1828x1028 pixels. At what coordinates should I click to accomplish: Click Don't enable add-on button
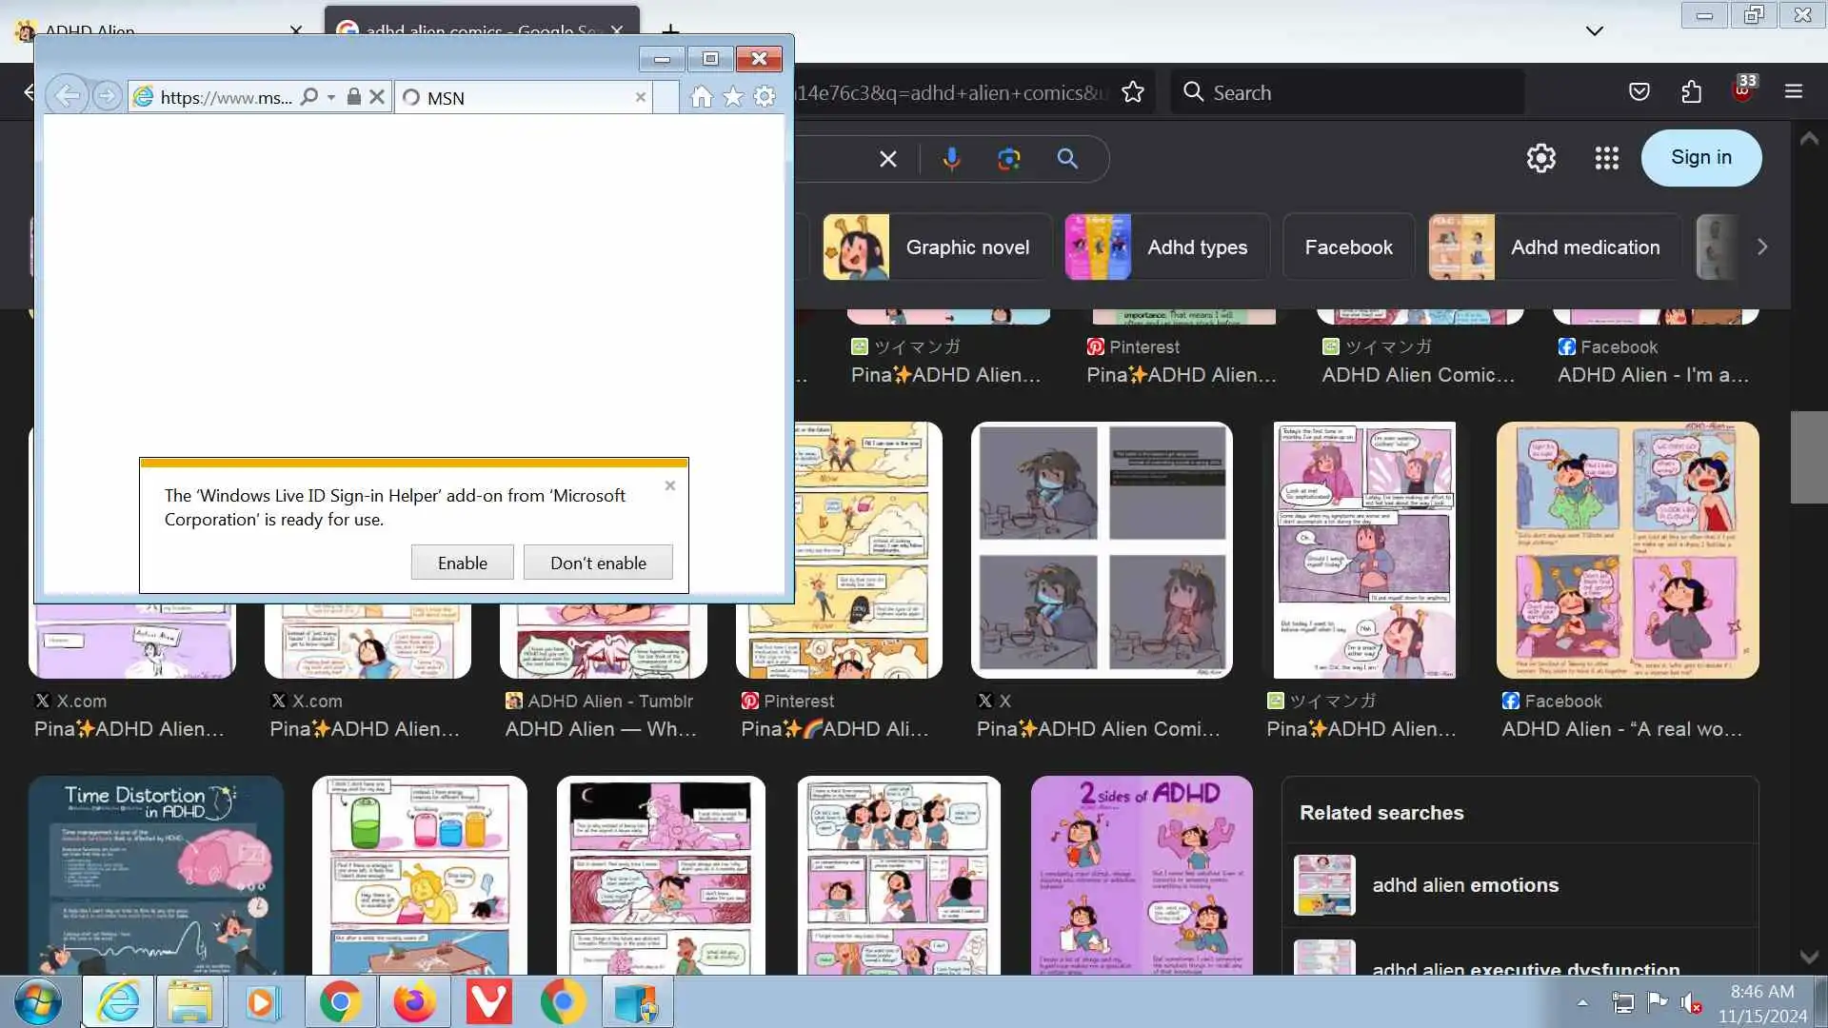click(x=598, y=563)
